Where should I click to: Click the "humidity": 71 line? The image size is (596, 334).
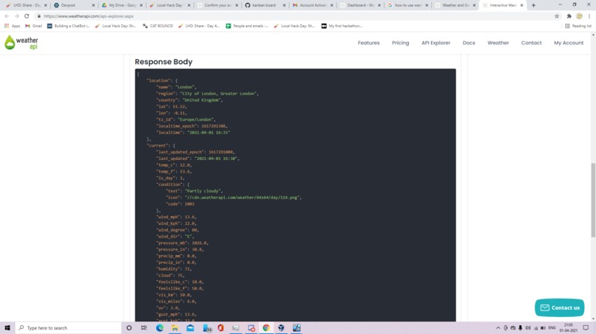click(175, 269)
